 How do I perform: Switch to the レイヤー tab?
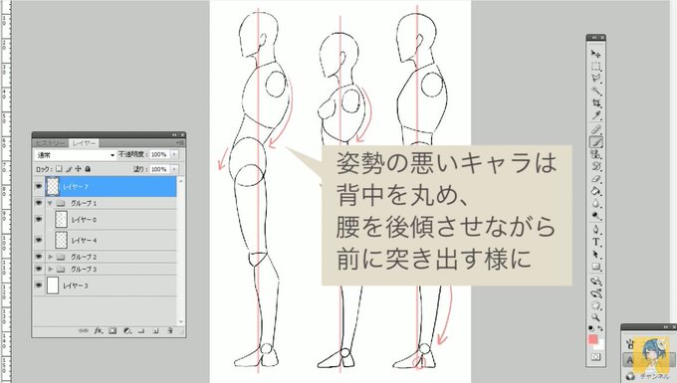pos(84,143)
